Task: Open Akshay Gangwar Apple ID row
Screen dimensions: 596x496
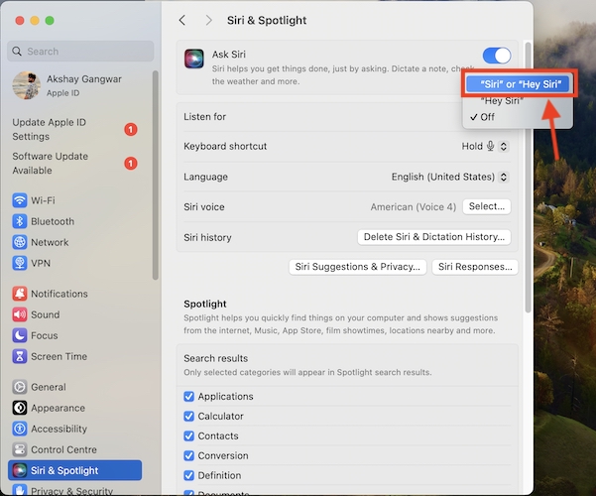Action: (74, 85)
